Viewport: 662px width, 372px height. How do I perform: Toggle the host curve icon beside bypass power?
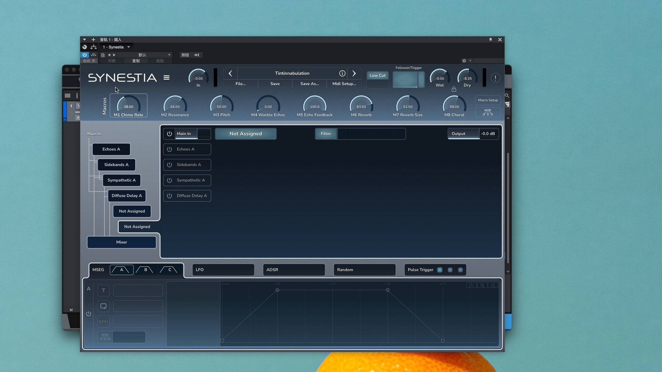coord(93,55)
